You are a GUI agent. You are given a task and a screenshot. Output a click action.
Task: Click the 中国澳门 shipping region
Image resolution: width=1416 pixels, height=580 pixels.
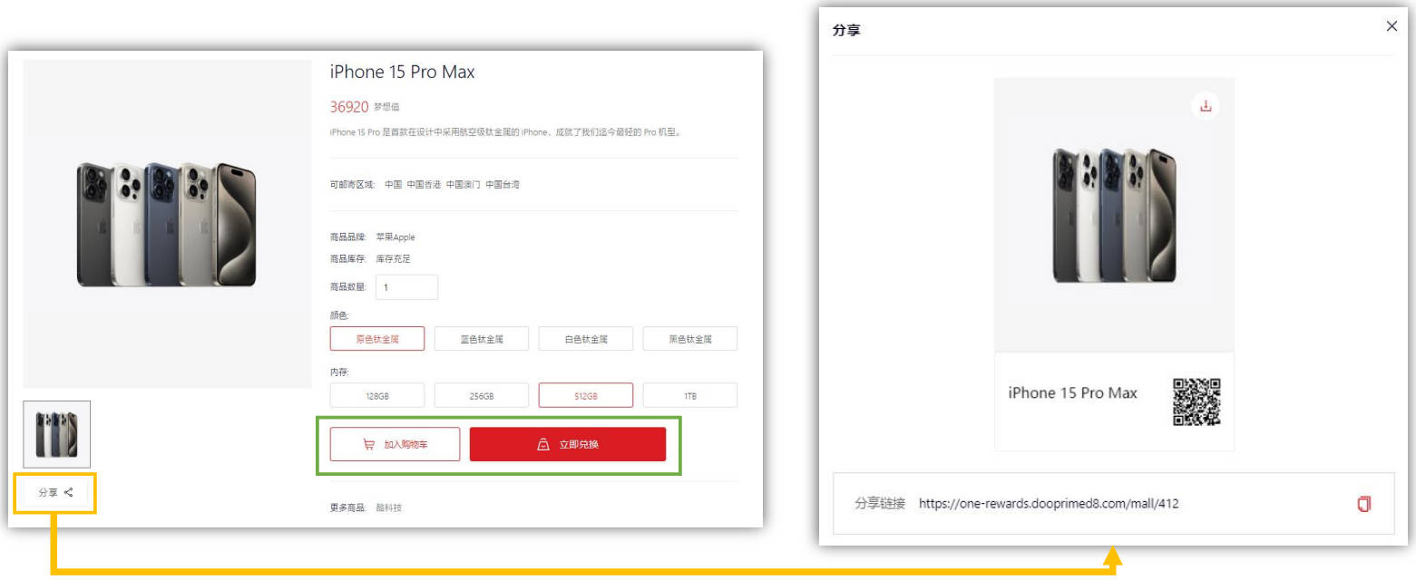click(x=464, y=185)
